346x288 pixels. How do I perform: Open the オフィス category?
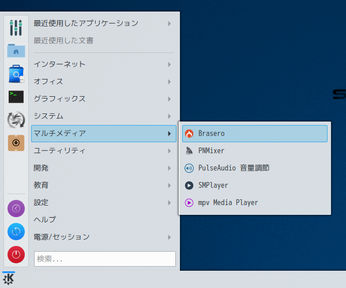tap(104, 82)
